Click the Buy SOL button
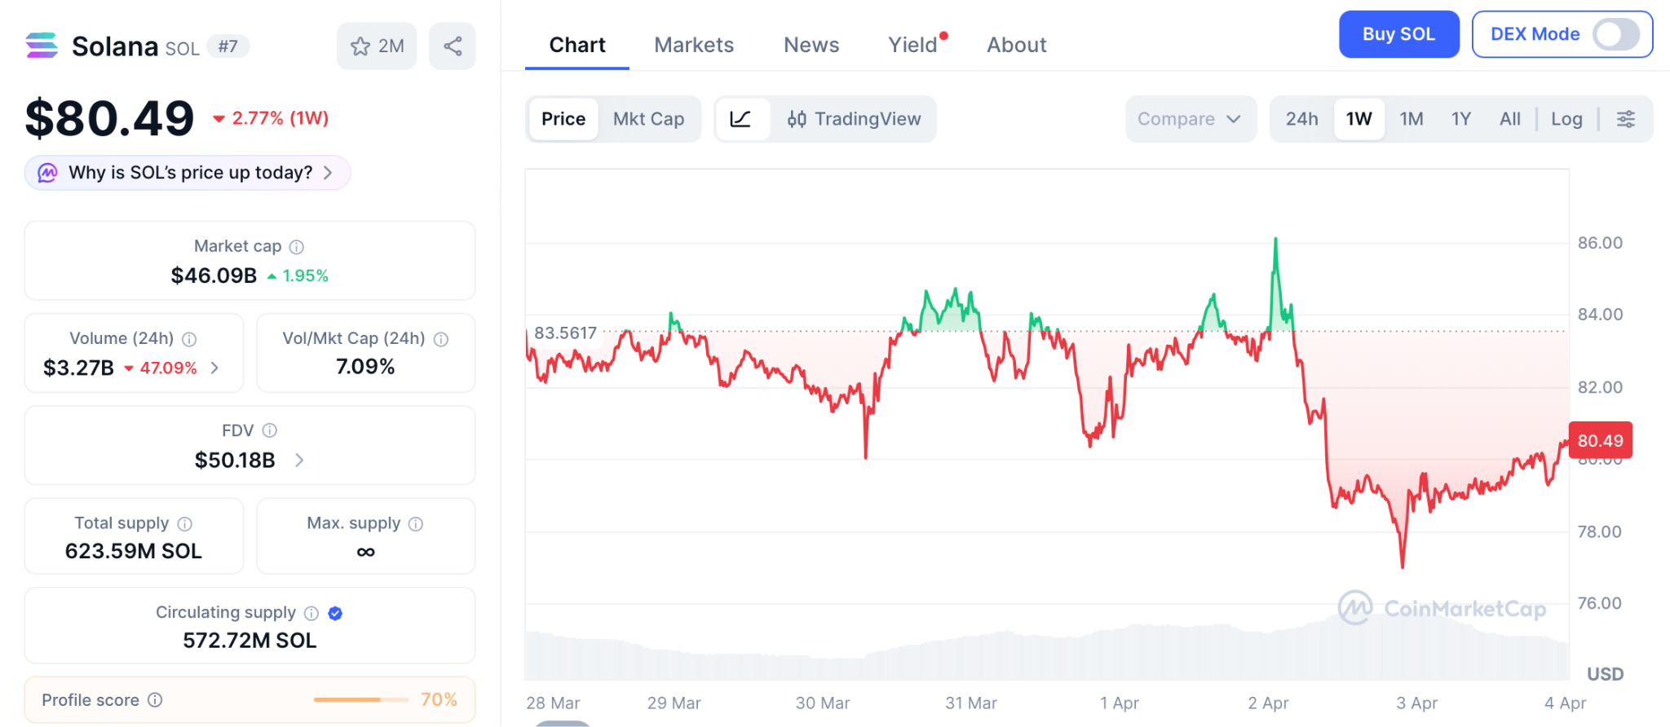 (1398, 34)
